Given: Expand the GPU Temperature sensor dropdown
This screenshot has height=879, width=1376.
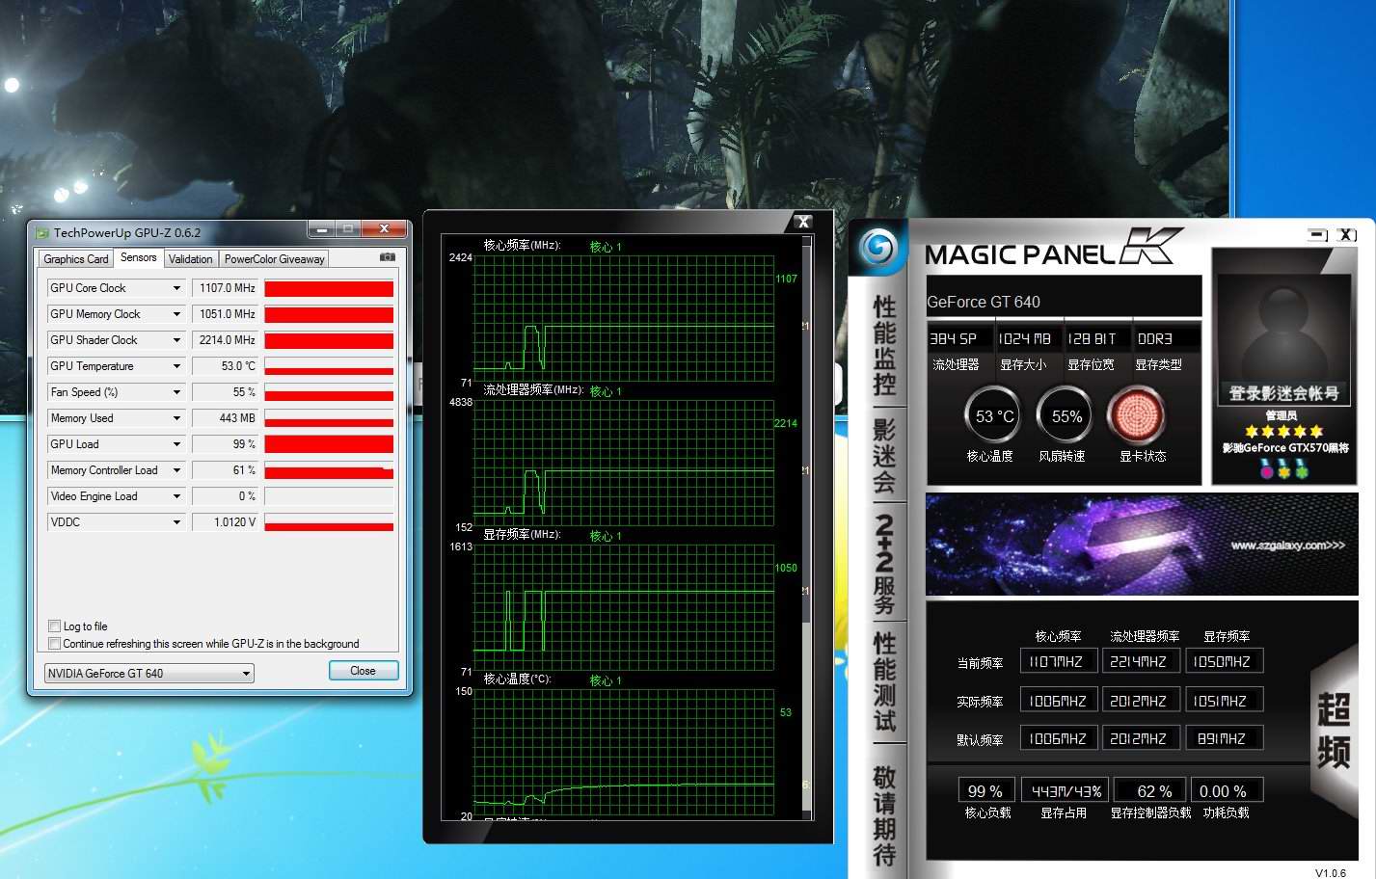Looking at the screenshot, I should point(176,366).
